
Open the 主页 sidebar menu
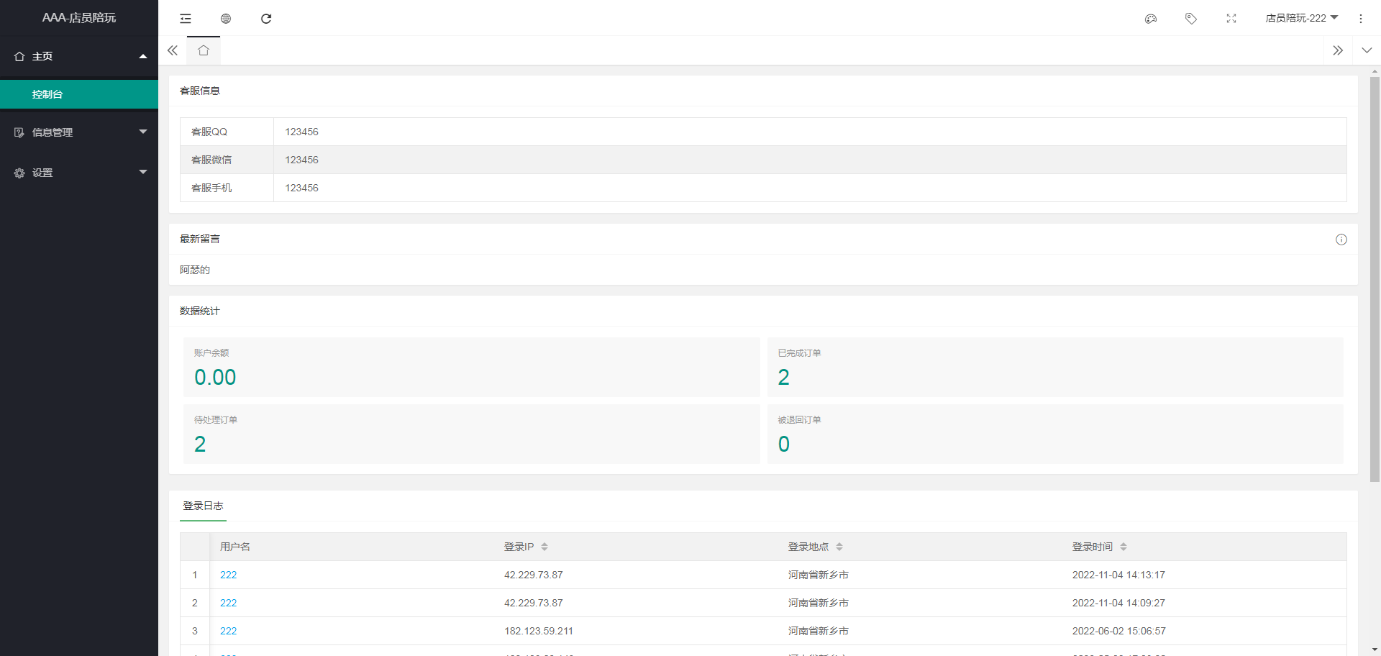[79, 56]
